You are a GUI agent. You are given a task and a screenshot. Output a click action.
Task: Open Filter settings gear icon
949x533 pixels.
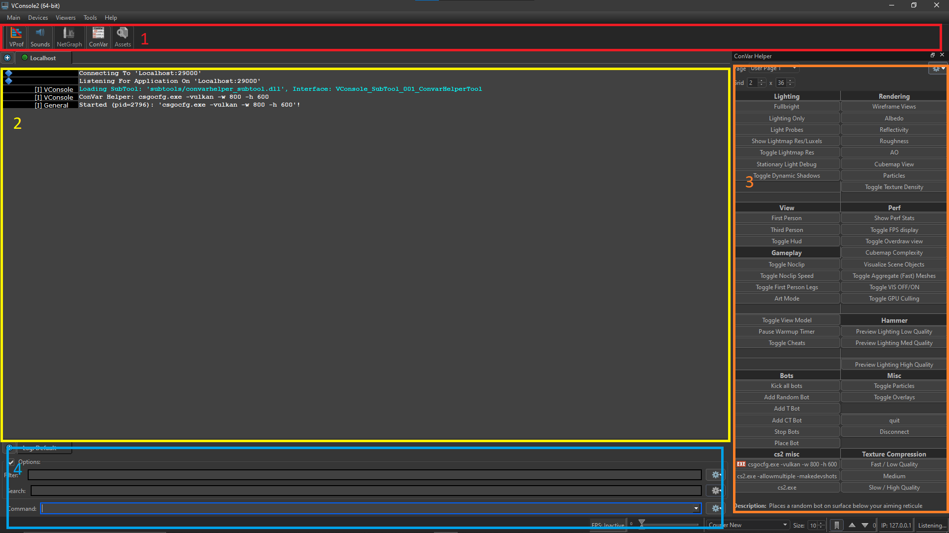click(715, 475)
